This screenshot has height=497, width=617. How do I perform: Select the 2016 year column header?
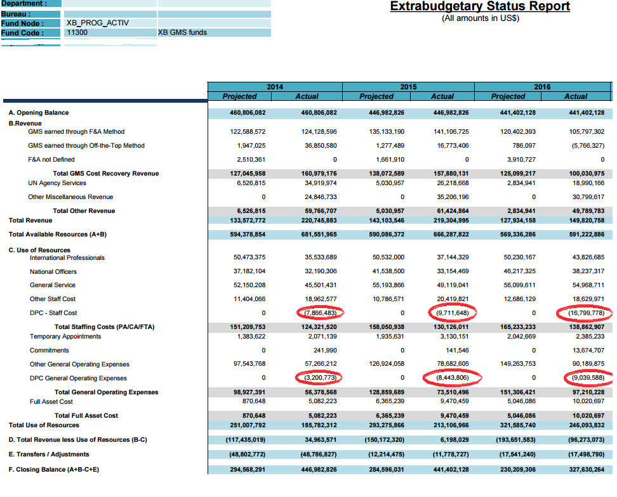pos(542,87)
